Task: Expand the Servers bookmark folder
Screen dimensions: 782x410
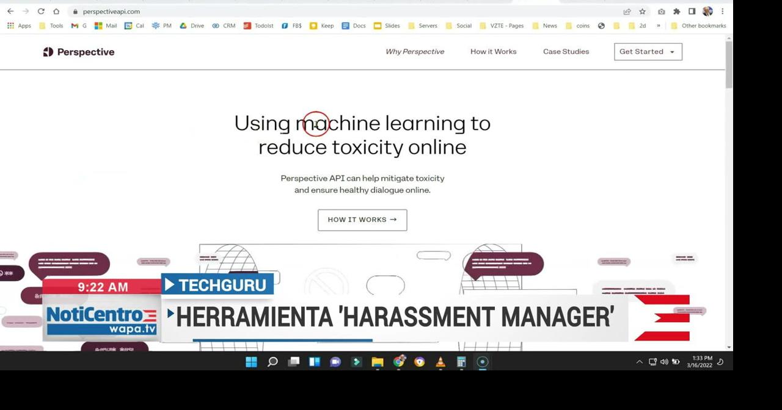Action: coord(422,26)
